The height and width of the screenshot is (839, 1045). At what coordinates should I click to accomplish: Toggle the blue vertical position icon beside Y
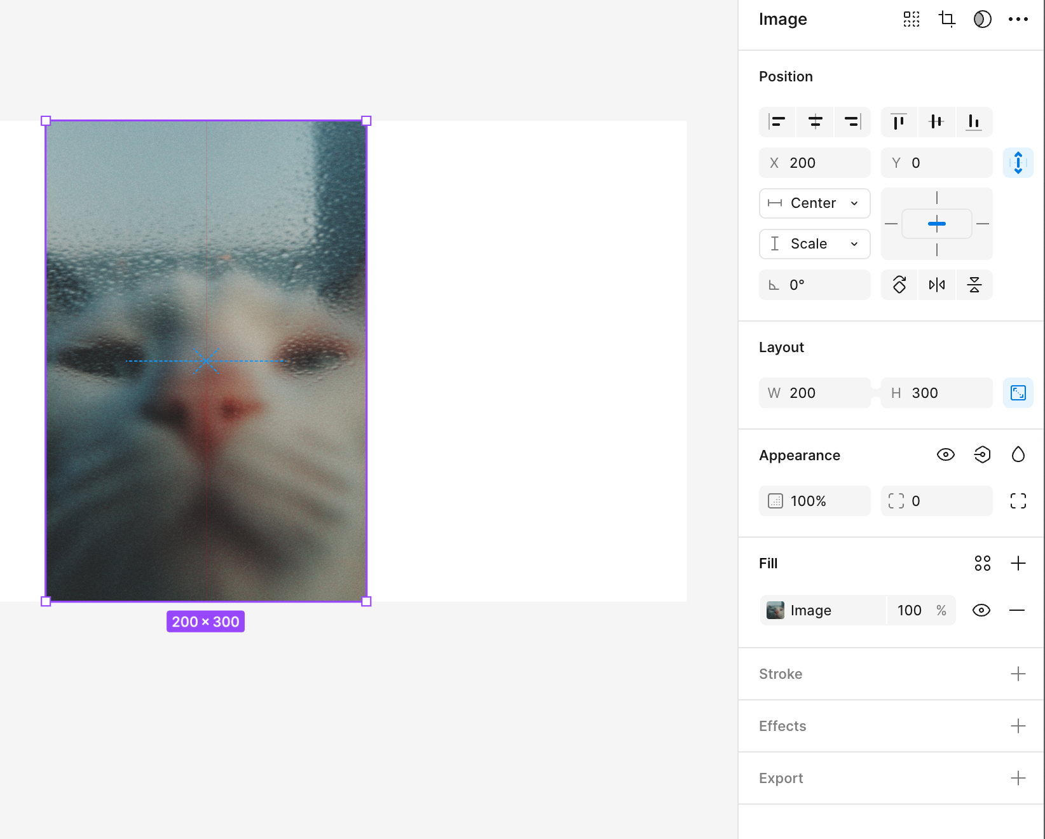coord(1018,163)
